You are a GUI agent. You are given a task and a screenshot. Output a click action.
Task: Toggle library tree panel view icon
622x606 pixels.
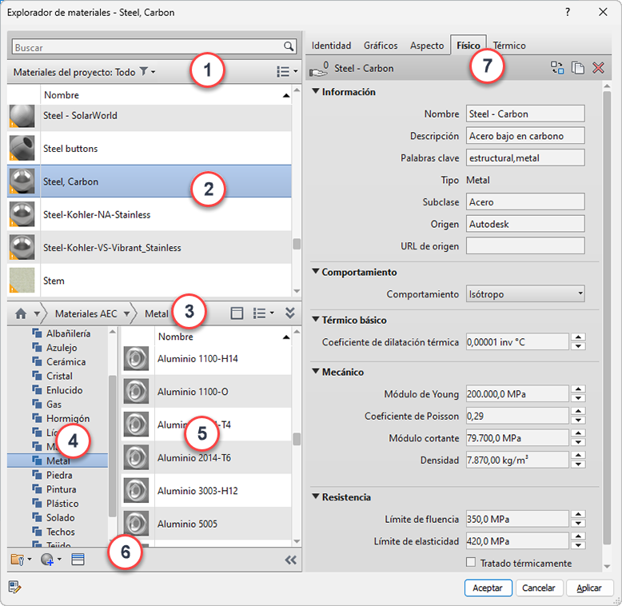click(x=237, y=313)
